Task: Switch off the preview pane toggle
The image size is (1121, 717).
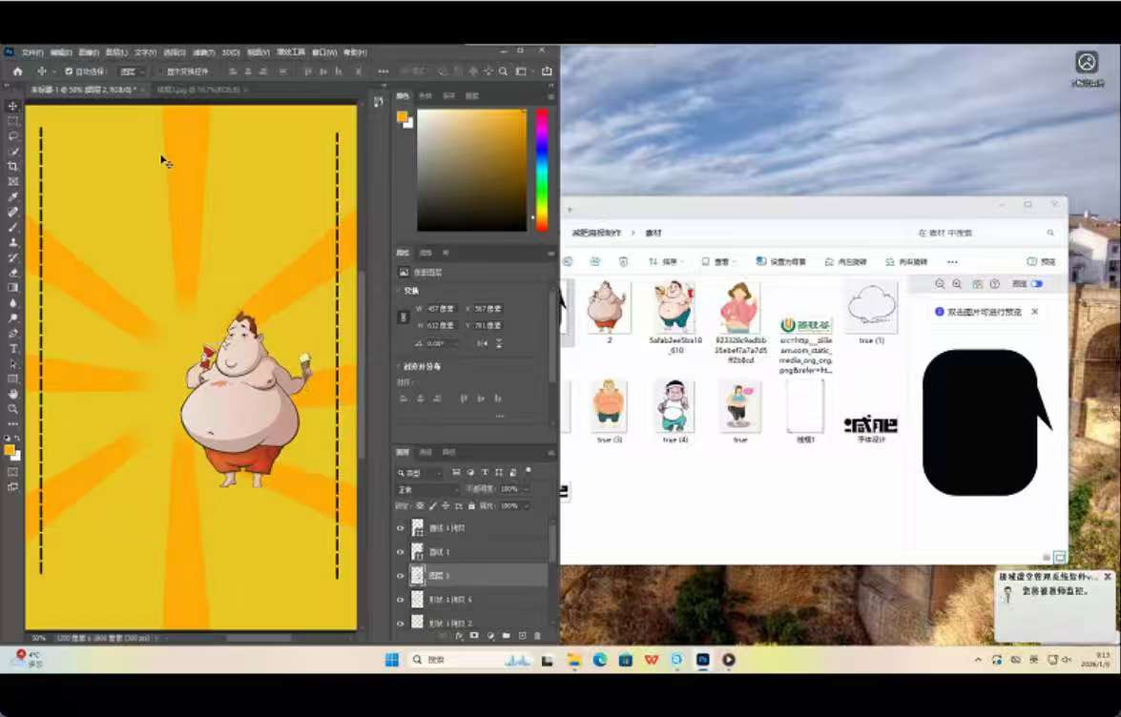Action: [1036, 284]
